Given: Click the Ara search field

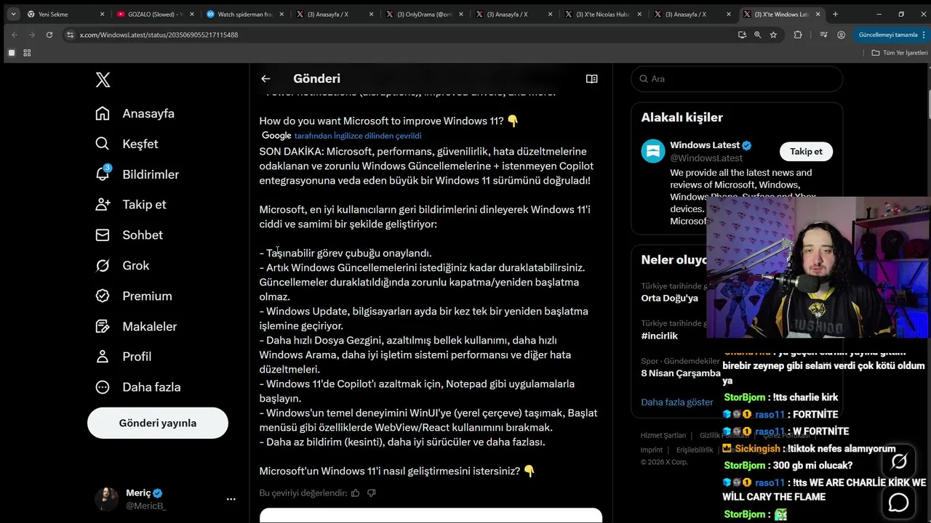Looking at the screenshot, I should point(737,78).
